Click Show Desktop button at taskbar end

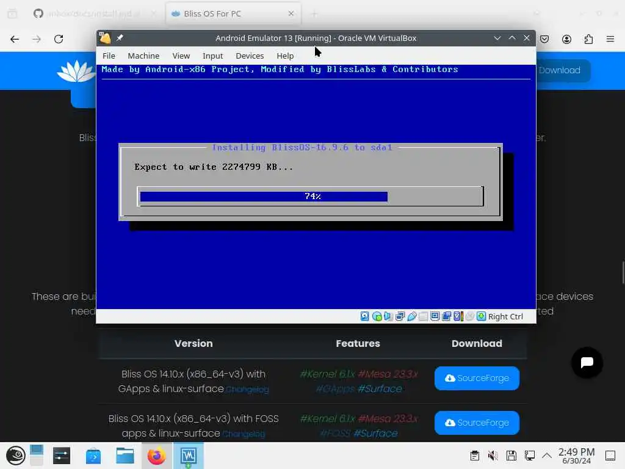[x=610, y=456]
